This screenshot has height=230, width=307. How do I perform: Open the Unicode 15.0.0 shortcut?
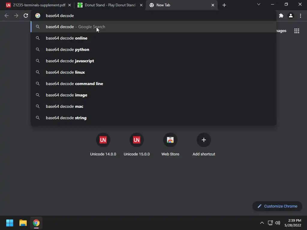(x=137, y=145)
